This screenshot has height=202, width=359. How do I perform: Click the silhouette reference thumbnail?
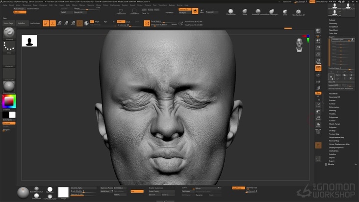pos(29,41)
